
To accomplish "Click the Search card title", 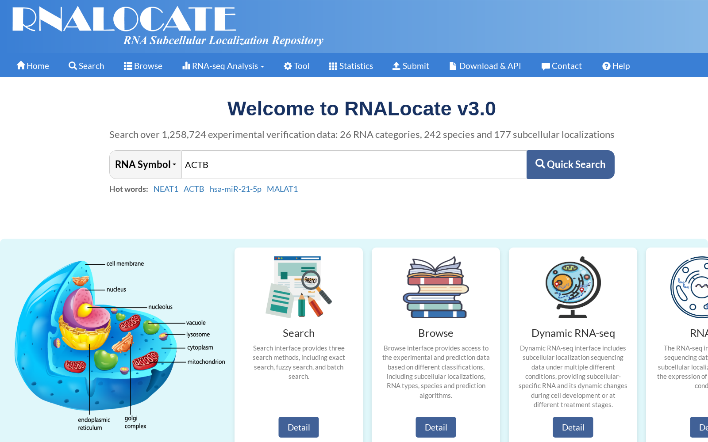I will click(299, 333).
